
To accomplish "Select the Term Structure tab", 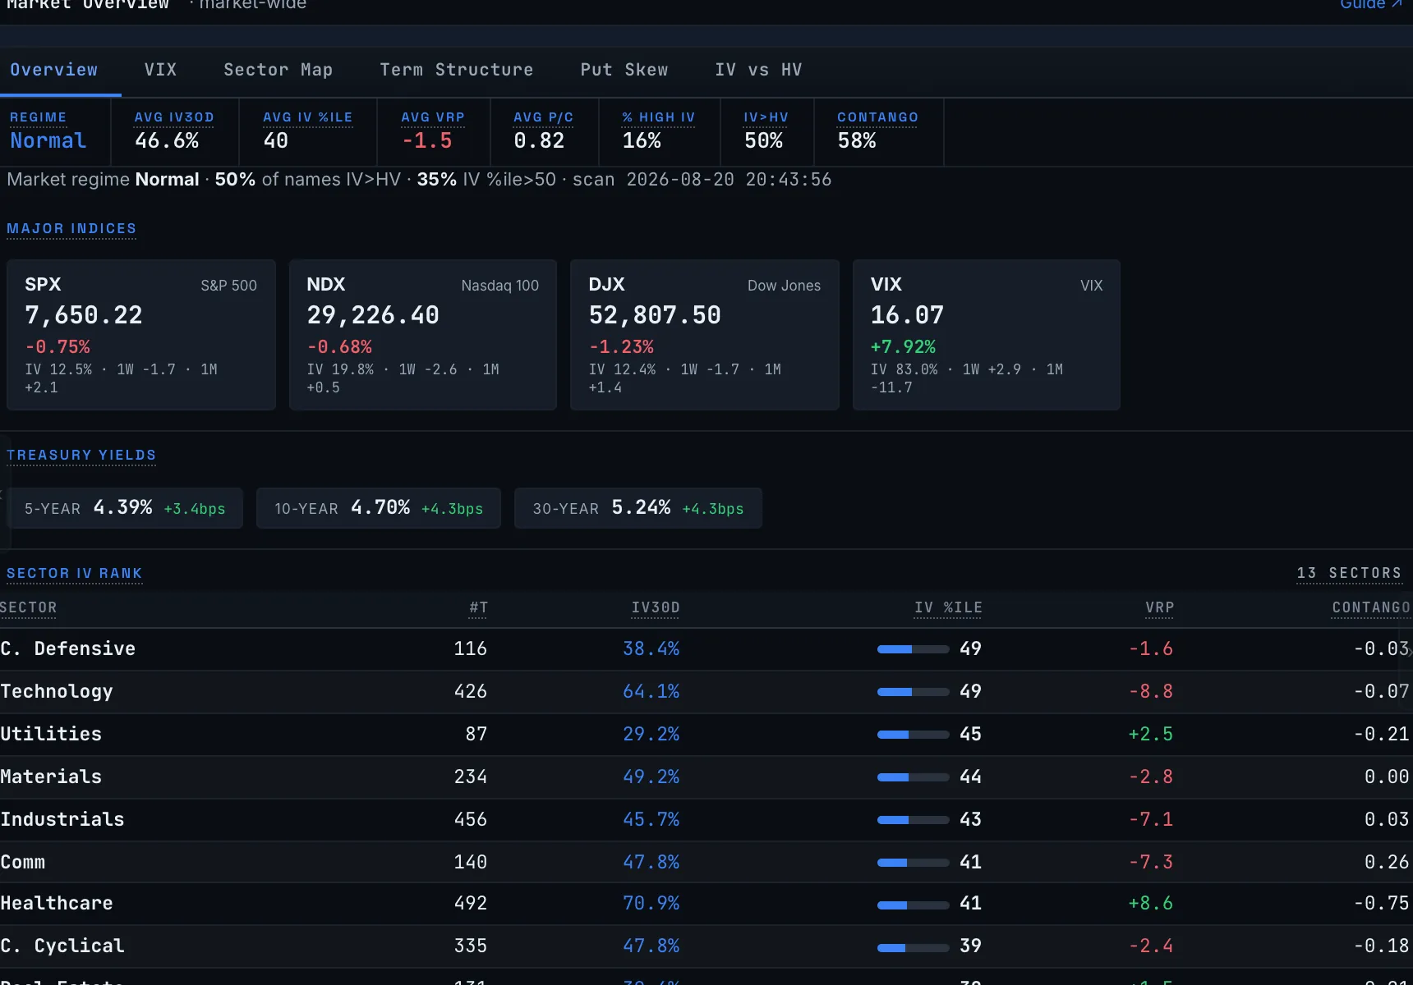I will pyautogui.click(x=456, y=70).
